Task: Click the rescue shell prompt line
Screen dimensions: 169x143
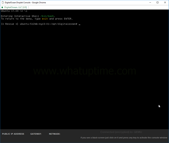Action: coord(40,24)
